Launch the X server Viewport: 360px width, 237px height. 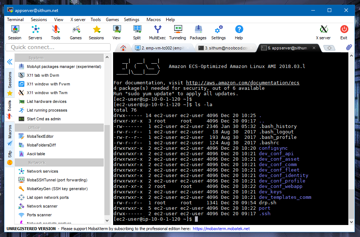(323, 32)
